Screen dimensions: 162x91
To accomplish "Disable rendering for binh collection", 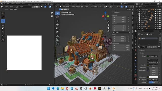I will pos(160,29).
